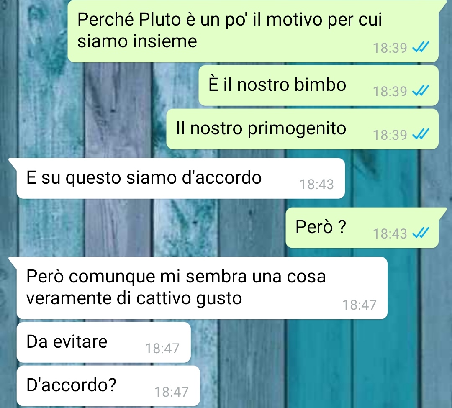Image resolution: width=452 pixels, height=408 pixels.
Task: Tap the 'D'accordo?' message bubble
Action: 108,386
